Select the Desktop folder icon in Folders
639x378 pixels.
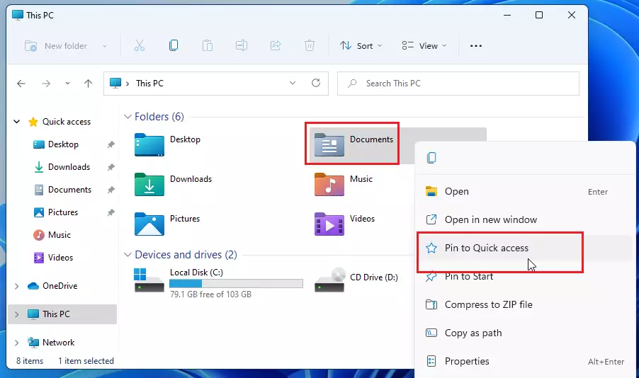pyautogui.click(x=149, y=144)
